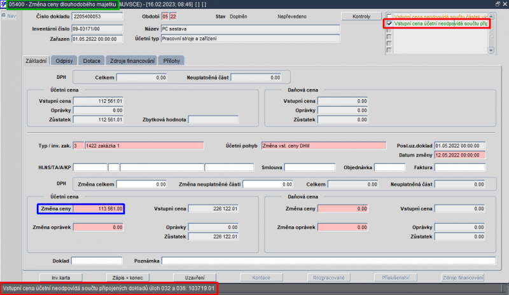Click the Nepřevedeno status text
This screenshot has width=509, height=295.
pyautogui.click(x=292, y=17)
